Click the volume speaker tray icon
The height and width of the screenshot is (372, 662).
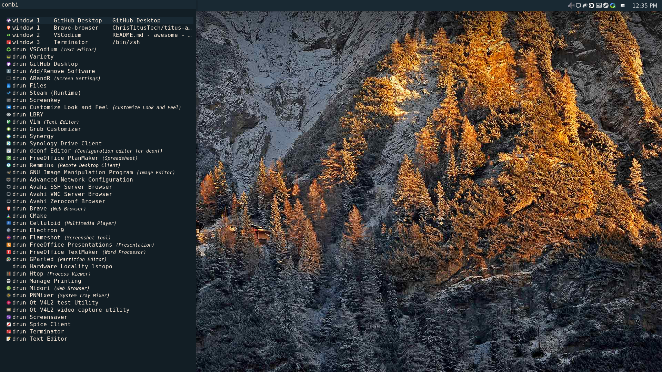tap(571, 5)
